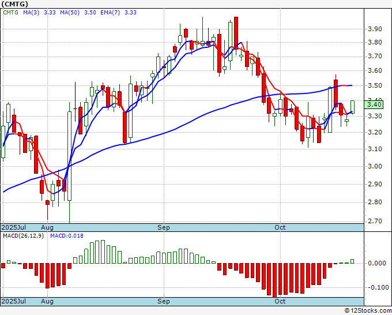This screenshot has width=392, height=315.
Task: Click the latest green candlestick near 3.40
Action: [352, 107]
